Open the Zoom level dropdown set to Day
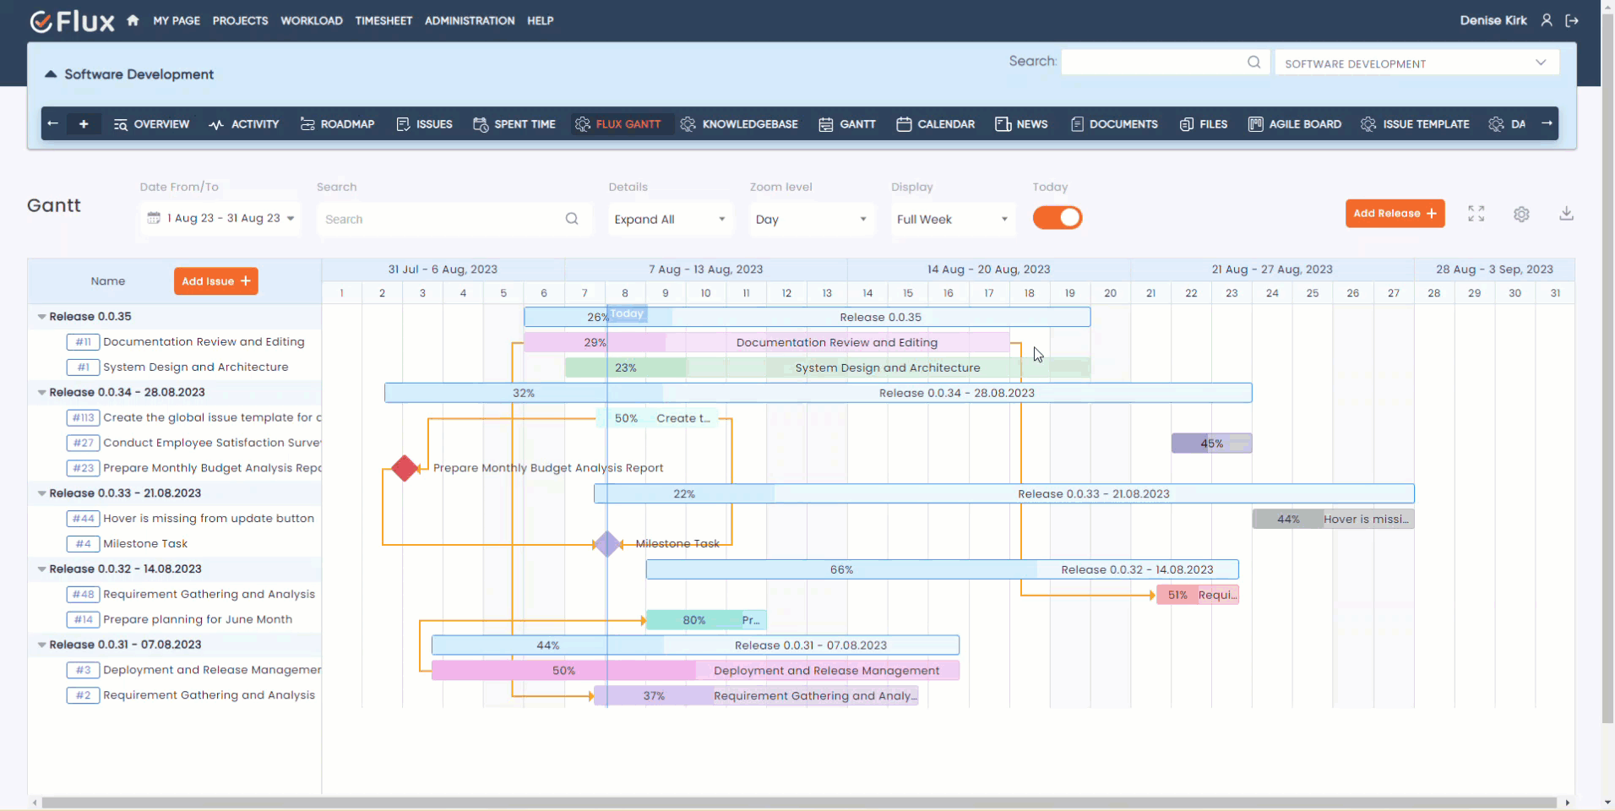 coord(809,219)
